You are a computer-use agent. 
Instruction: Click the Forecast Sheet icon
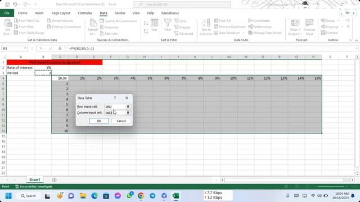(x=309, y=27)
